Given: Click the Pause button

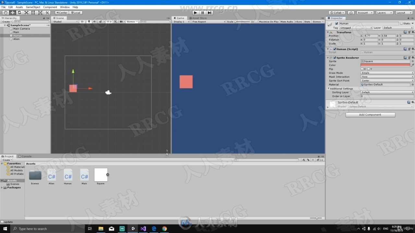Looking at the screenshot, I should (x=202, y=13).
